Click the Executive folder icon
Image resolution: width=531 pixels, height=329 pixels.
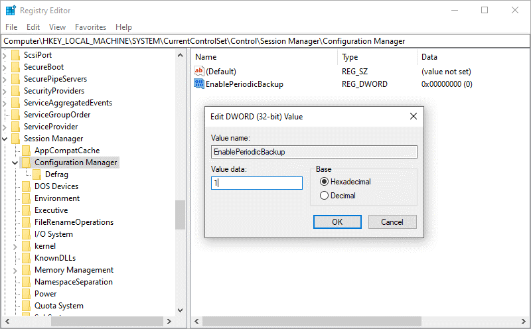tap(26, 210)
